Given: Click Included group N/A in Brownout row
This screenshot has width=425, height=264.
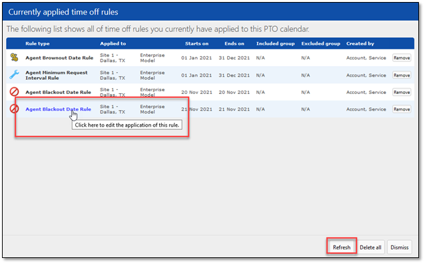Looking at the screenshot, I should click(260, 58).
